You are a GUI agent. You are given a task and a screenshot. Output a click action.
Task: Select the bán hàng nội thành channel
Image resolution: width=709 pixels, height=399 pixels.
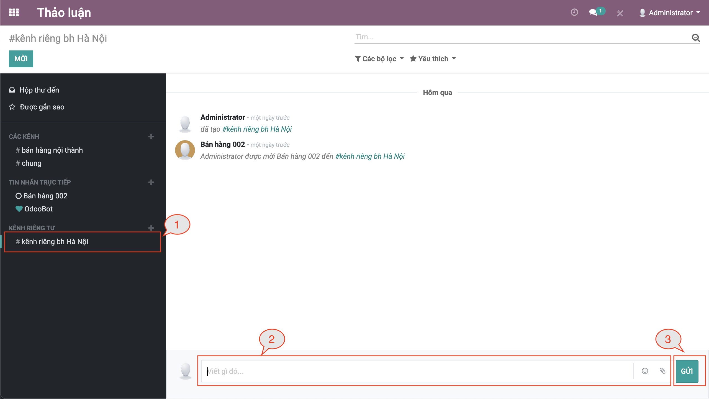coord(52,150)
